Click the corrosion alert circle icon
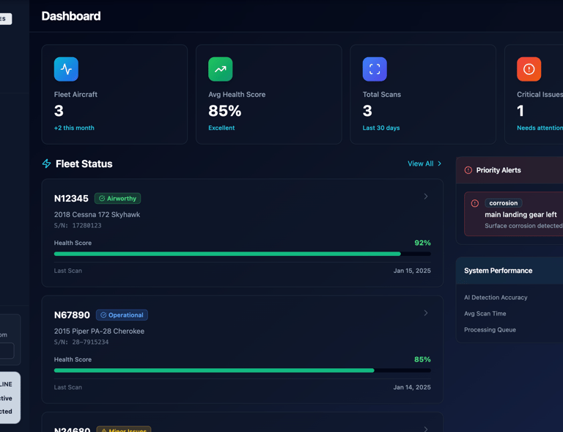Screen dimensions: 563x432 [x=475, y=203]
